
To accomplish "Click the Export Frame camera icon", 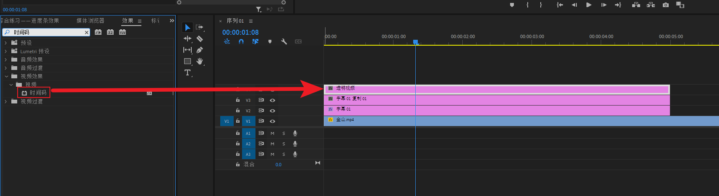I will coord(666,5).
